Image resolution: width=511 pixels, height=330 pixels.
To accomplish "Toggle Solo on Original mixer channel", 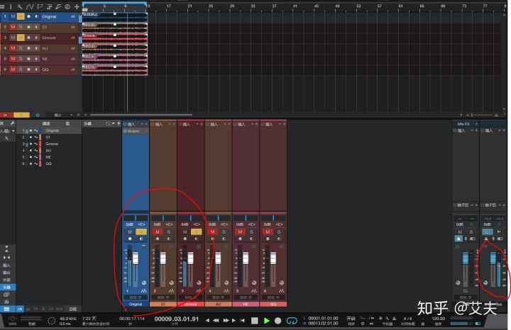I will (x=141, y=232).
